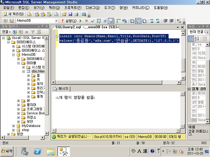Image resolution: width=210 pixels, height=157 pixels.
Task: Click the muted volume tray icon
Action: pyautogui.click(x=181, y=151)
